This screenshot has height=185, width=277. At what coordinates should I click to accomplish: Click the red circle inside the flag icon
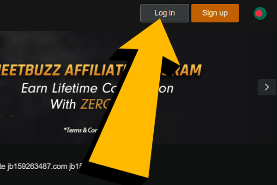[x=259, y=13]
